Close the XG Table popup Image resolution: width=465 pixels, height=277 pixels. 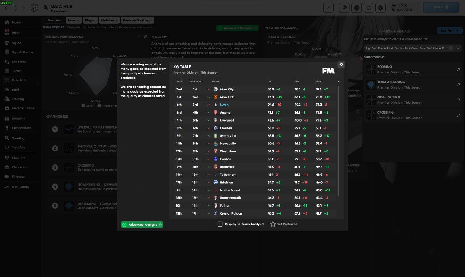click(341, 65)
